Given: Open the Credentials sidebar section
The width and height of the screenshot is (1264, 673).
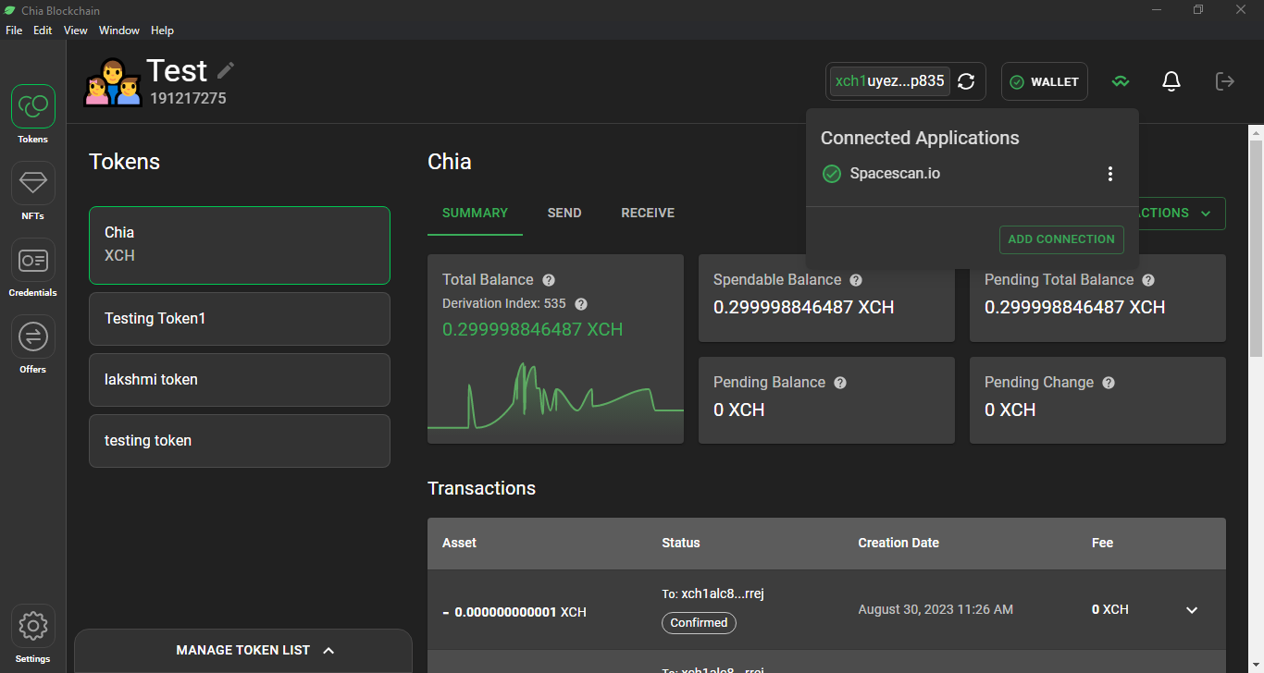Looking at the screenshot, I should pos(33,260).
